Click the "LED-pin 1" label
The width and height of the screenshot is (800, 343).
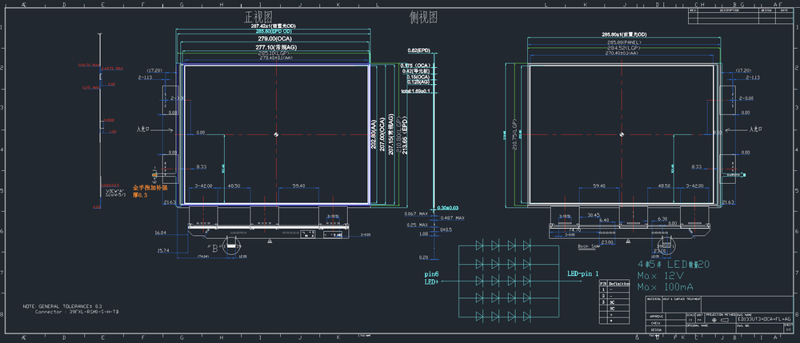tap(582, 273)
